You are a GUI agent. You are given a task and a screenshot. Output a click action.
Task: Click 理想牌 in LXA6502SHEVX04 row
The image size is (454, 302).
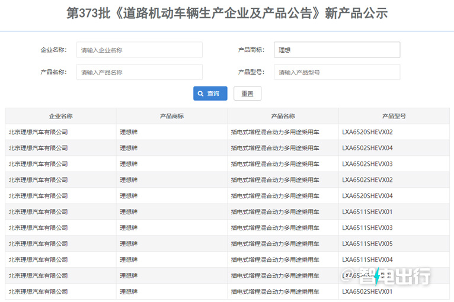(129, 148)
